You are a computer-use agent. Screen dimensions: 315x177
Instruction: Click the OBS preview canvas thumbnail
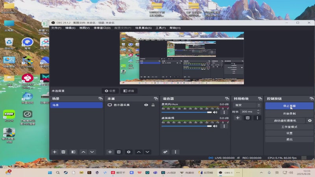click(182, 58)
